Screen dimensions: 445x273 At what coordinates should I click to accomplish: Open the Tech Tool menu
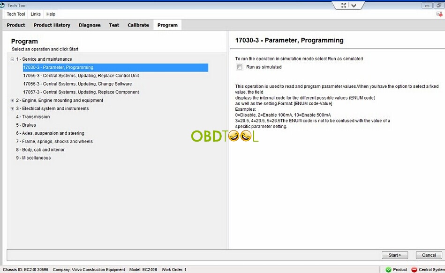coord(16,14)
